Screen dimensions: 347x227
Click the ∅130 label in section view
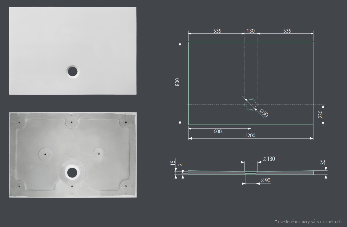click(x=269, y=159)
